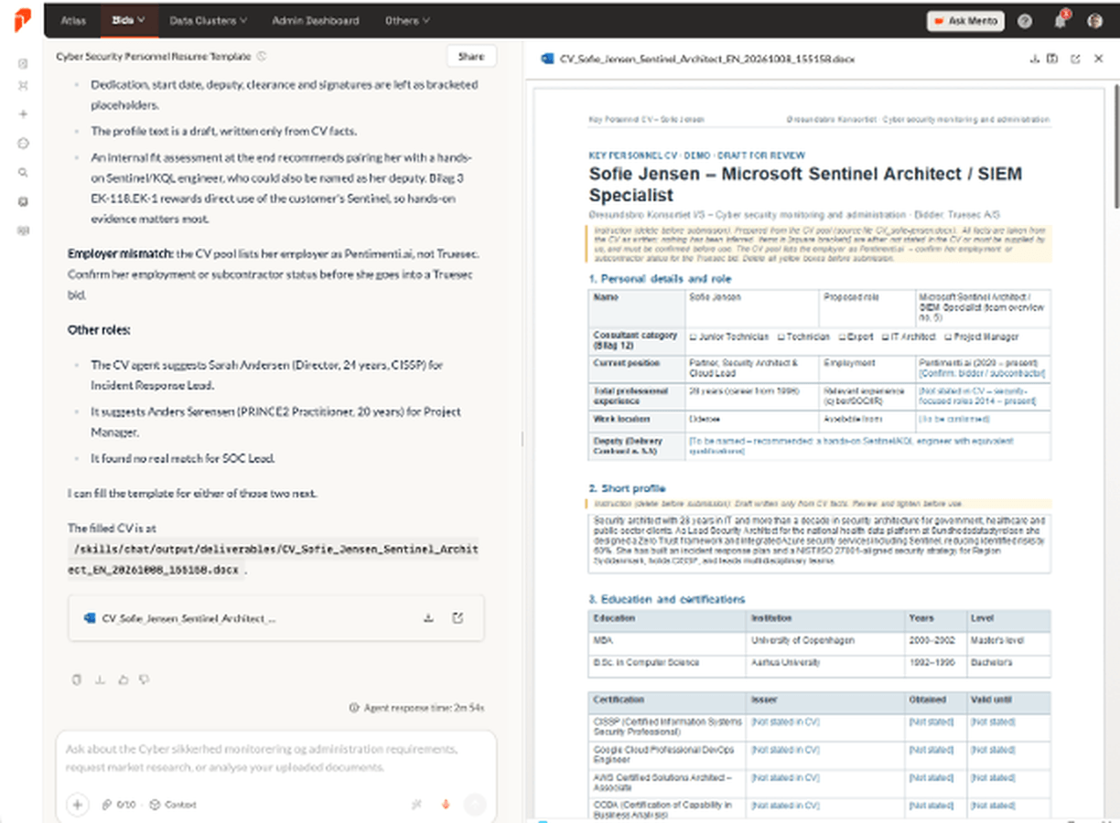This screenshot has height=823, width=1120.
Task: Open the Context selector in chat input
Action: coord(173,805)
